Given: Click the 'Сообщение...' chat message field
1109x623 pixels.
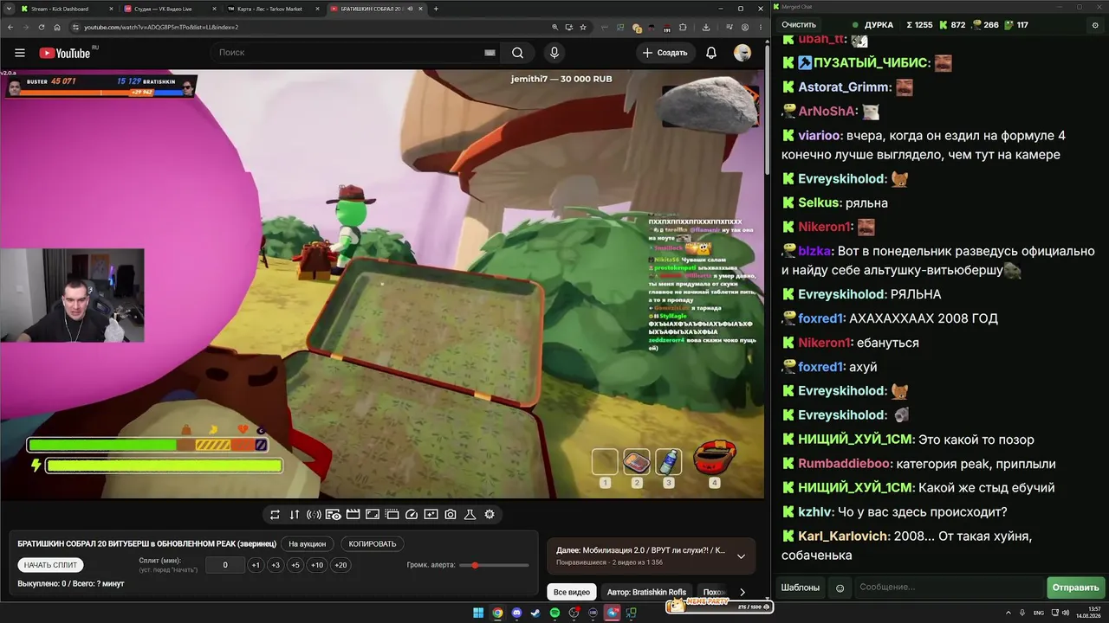Looking at the screenshot, I should pyautogui.click(x=950, y=588).
